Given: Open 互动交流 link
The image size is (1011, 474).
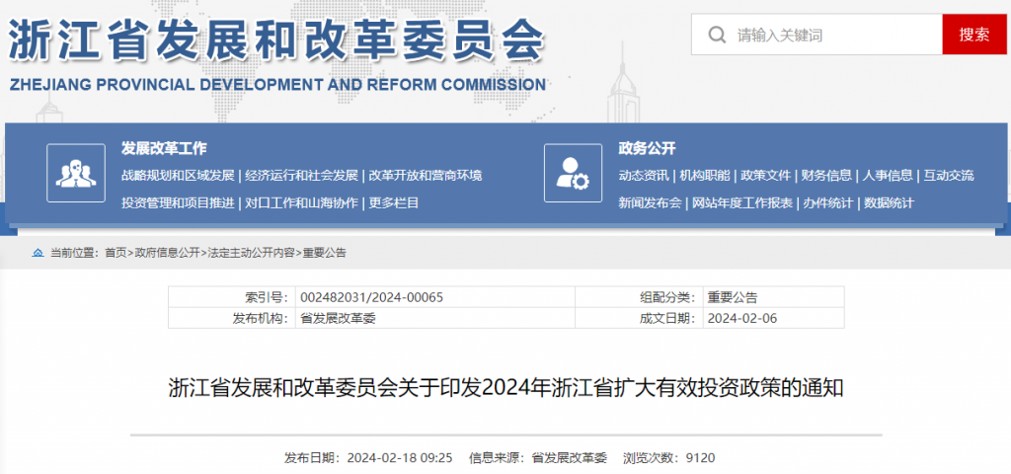Looking at the screenshot, I should tap(949, 176).
